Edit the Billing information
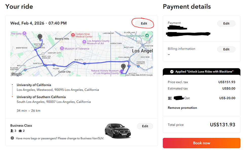 point(226,49)
